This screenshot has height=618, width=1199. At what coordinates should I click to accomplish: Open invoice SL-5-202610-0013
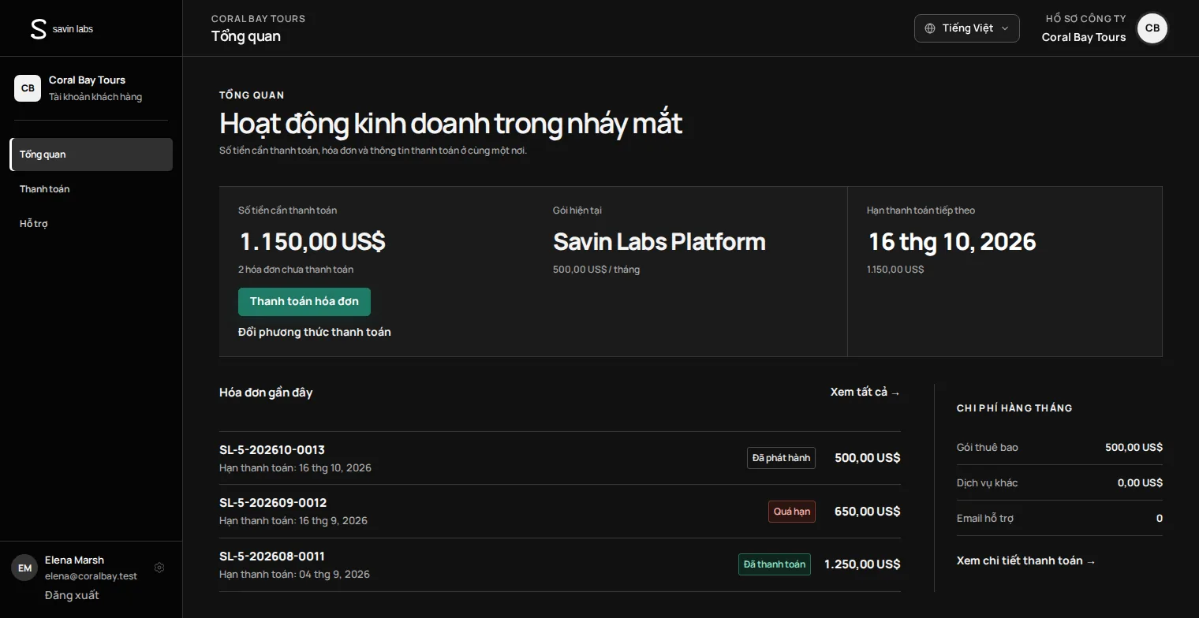pos(560,458)
